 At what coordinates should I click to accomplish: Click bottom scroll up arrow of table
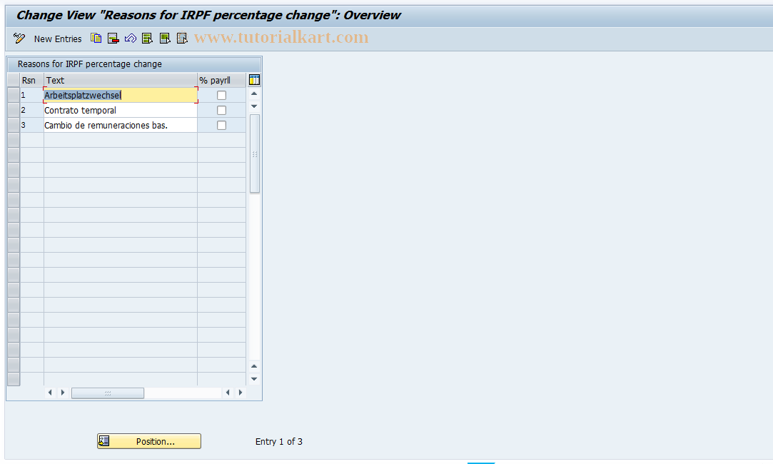click(x=254, y=366)
